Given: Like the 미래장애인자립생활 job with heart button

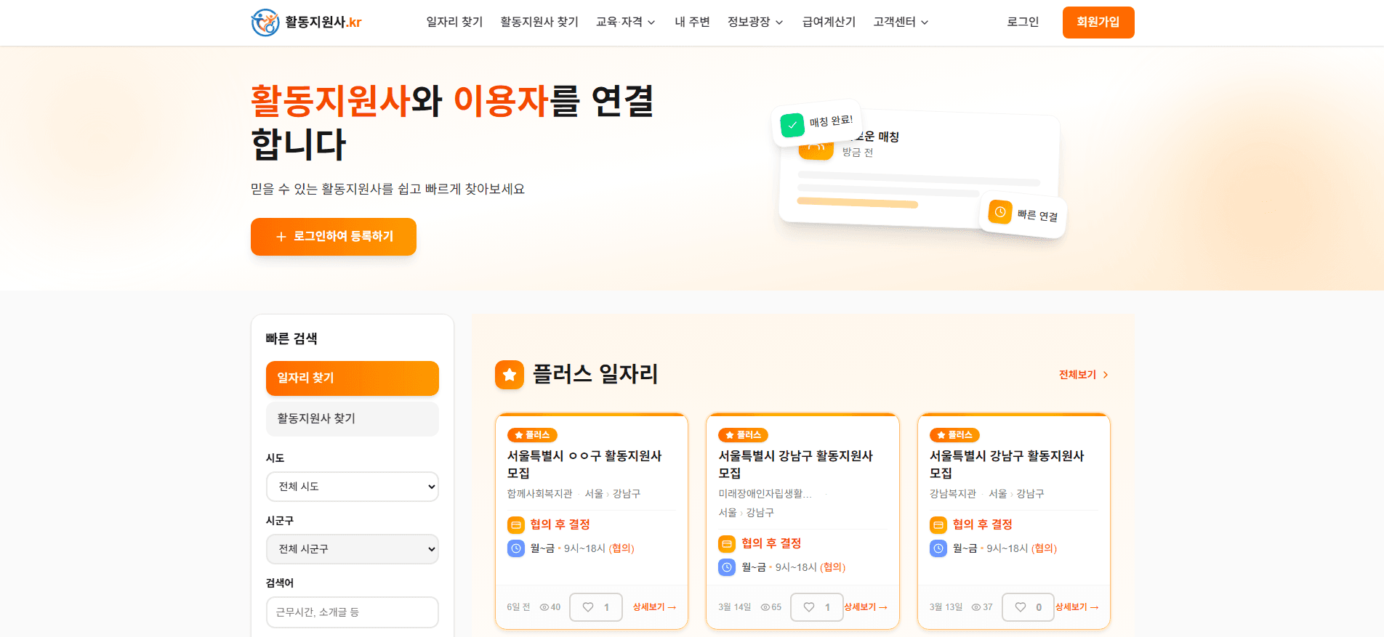Looking at the screenshot, I should click(x=817, y=607).
